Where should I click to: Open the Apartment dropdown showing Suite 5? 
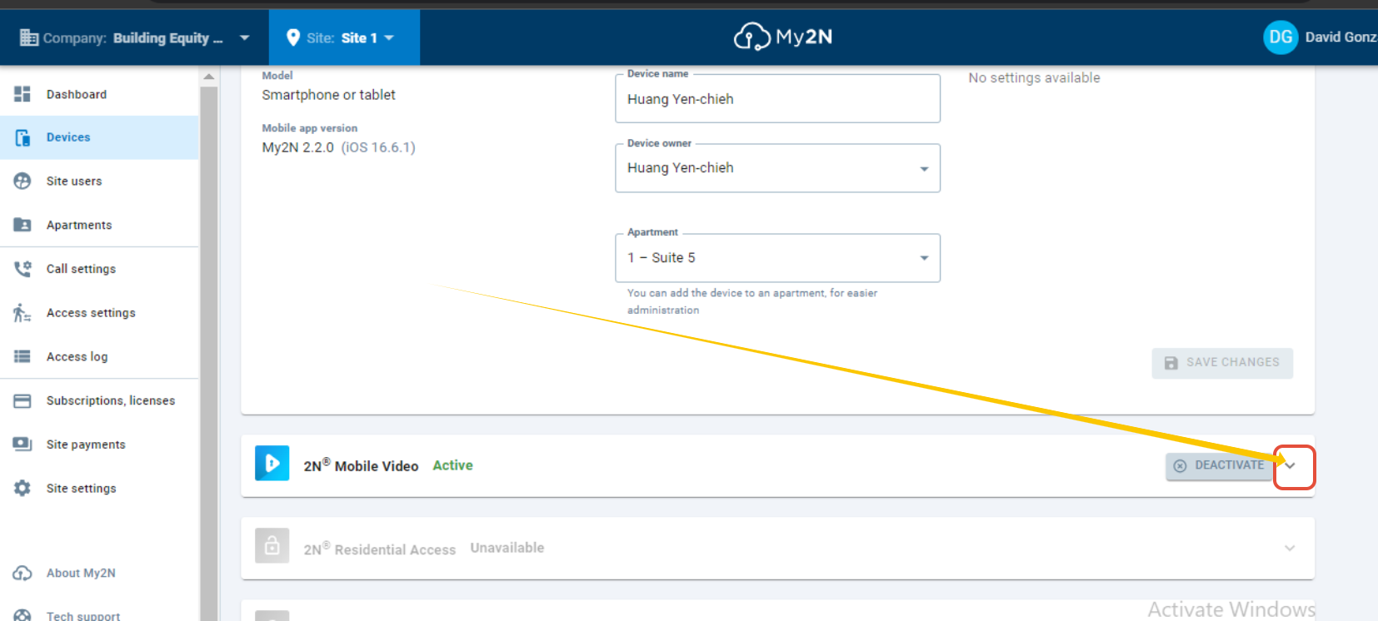(x=777, y=258)
